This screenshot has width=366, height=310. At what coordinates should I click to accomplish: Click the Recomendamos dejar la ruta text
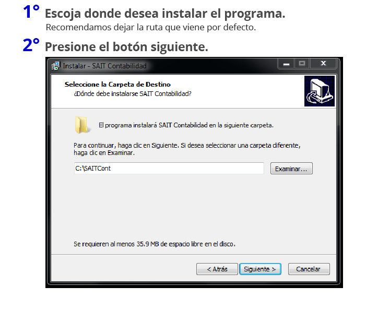point(151,27)
